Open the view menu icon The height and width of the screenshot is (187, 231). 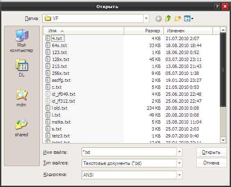click(189, 19)
